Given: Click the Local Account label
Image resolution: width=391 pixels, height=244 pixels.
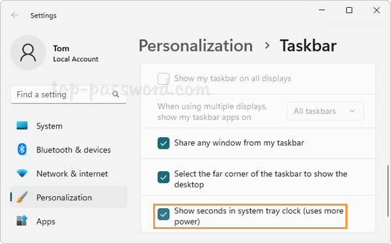Looking at the screenshot, I should (76, 59).
